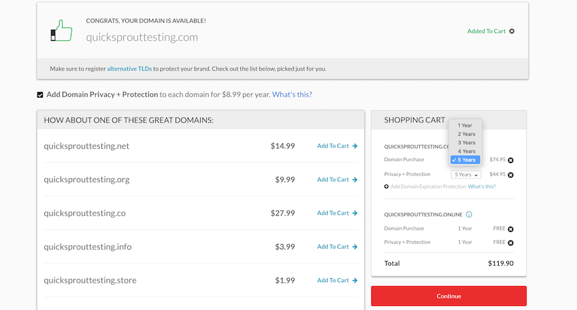Open the alternative TLDs link
This screenshot has height=310, width=577.
pyautogui.click(x=129, y=69)
